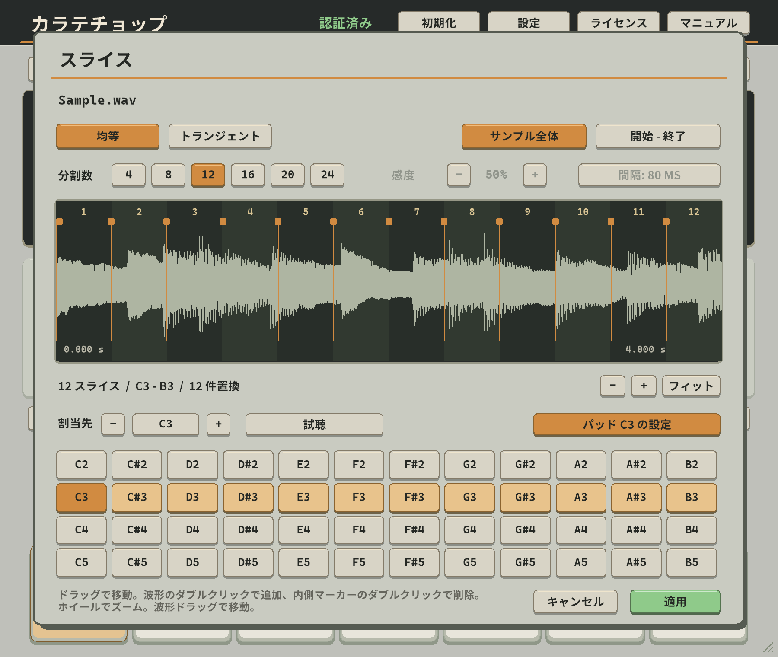Viewport: 778px width, 657px height.
Task: Click the C3 割当先 note field
Action: coord(166,424)
